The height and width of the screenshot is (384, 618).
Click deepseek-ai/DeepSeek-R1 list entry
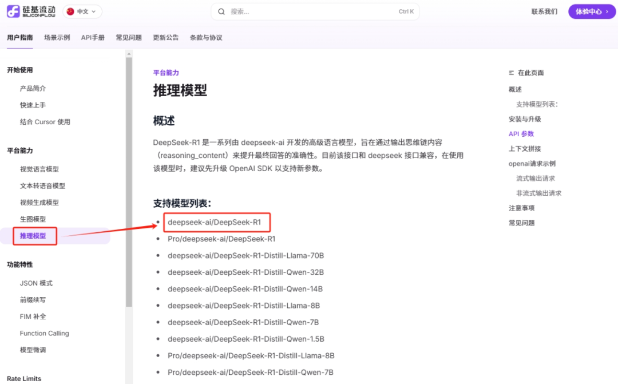pyautogui.click(x=215, y=222)
